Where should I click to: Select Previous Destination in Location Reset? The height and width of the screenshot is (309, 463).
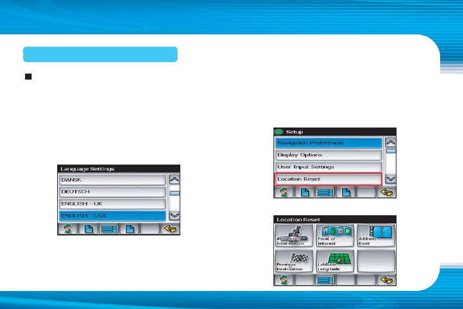pos(294,261)
